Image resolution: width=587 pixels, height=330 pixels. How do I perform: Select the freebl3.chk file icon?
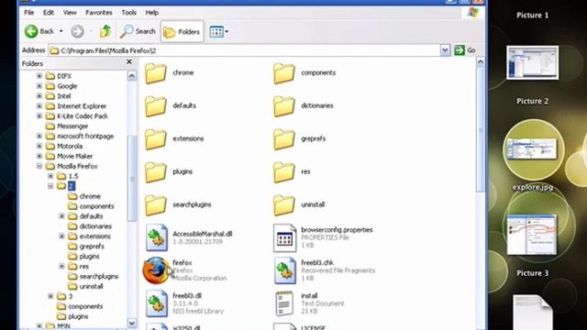pos(284,270)
